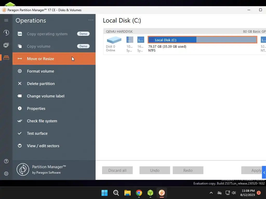Viewport: 266px width, 199px height.
Task: Select Copy volume operation
Action: 54,46
